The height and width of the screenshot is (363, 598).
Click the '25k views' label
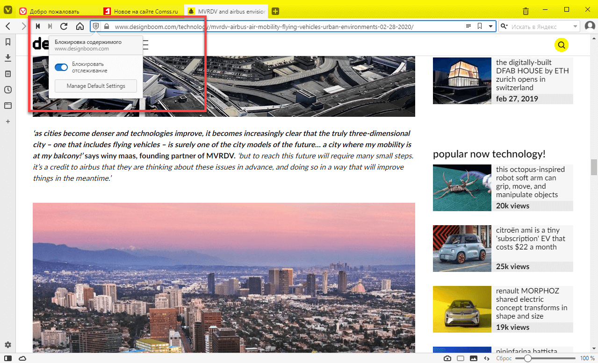(512, 266)
